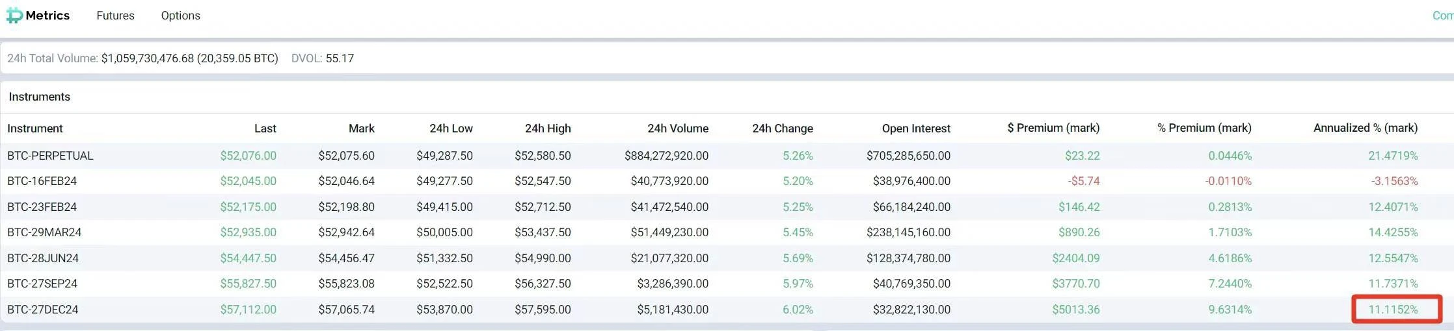
Task: Click the BTC-PERPETUAL instrument row
Action: pos(50,156)
